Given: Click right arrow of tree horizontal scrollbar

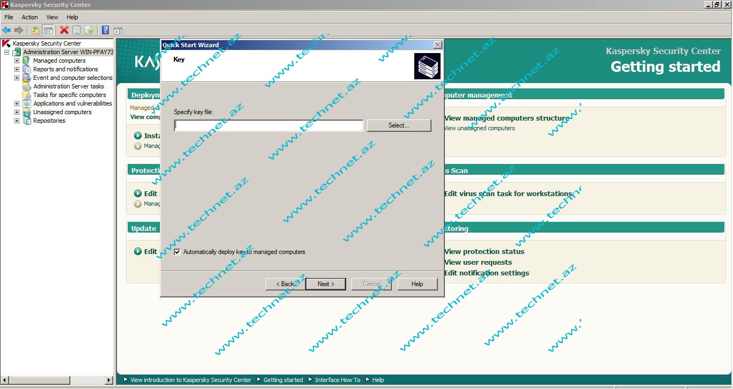Looking at the screenshot, I should pos(109,380).
